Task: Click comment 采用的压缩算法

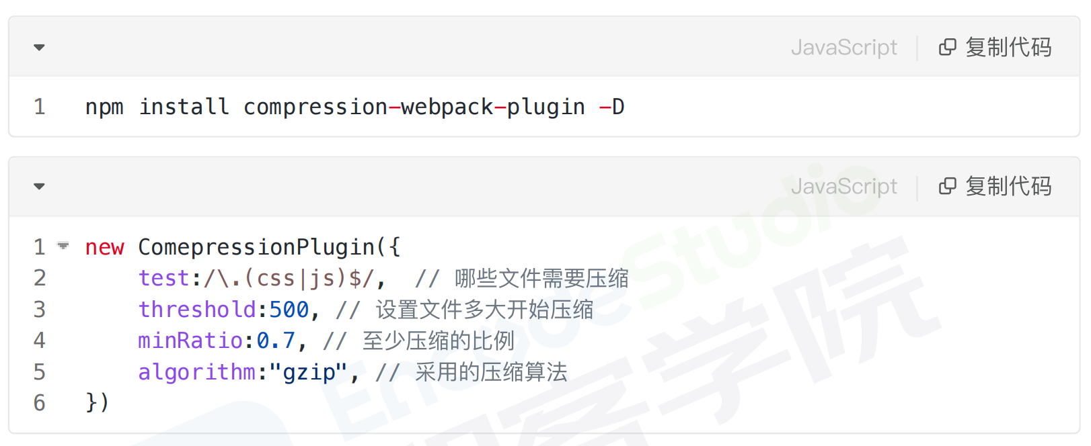Action: pyautogui.click(x=491, y=372)
